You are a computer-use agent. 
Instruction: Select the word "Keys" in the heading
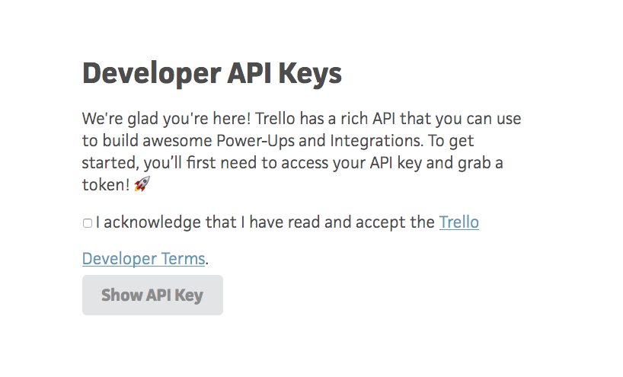310,74
